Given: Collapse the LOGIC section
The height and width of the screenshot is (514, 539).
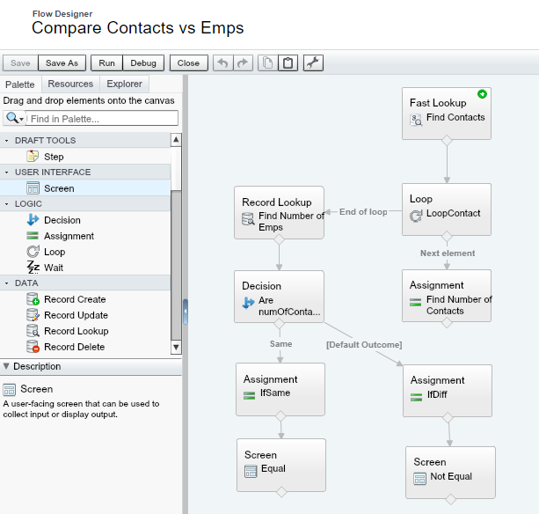Looking at the screenshot, I should [x=7, y=204].
